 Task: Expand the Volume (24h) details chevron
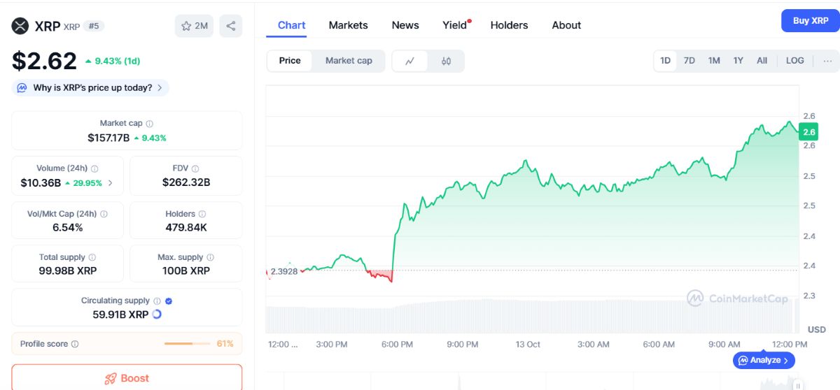tap(111, 183)
